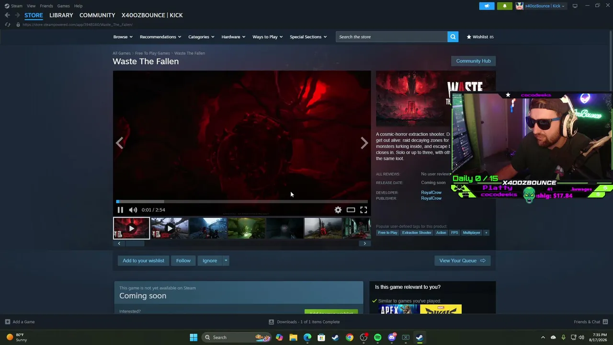Select the Multiplayer tag
613x345 pixels.
tap(471, 233)
